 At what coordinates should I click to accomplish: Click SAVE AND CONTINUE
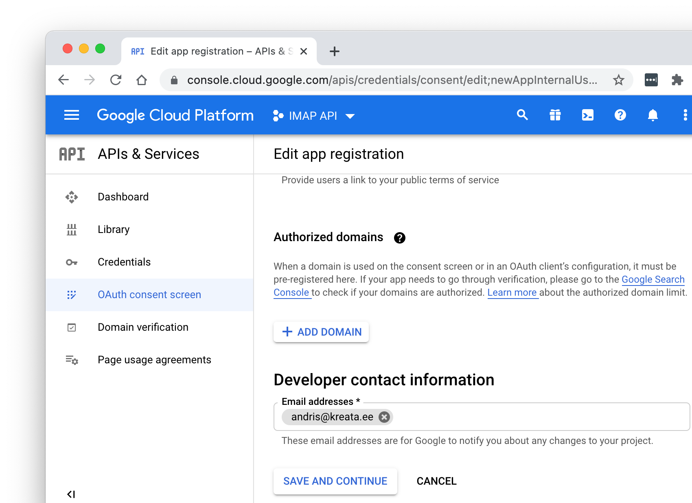[335, 481]
